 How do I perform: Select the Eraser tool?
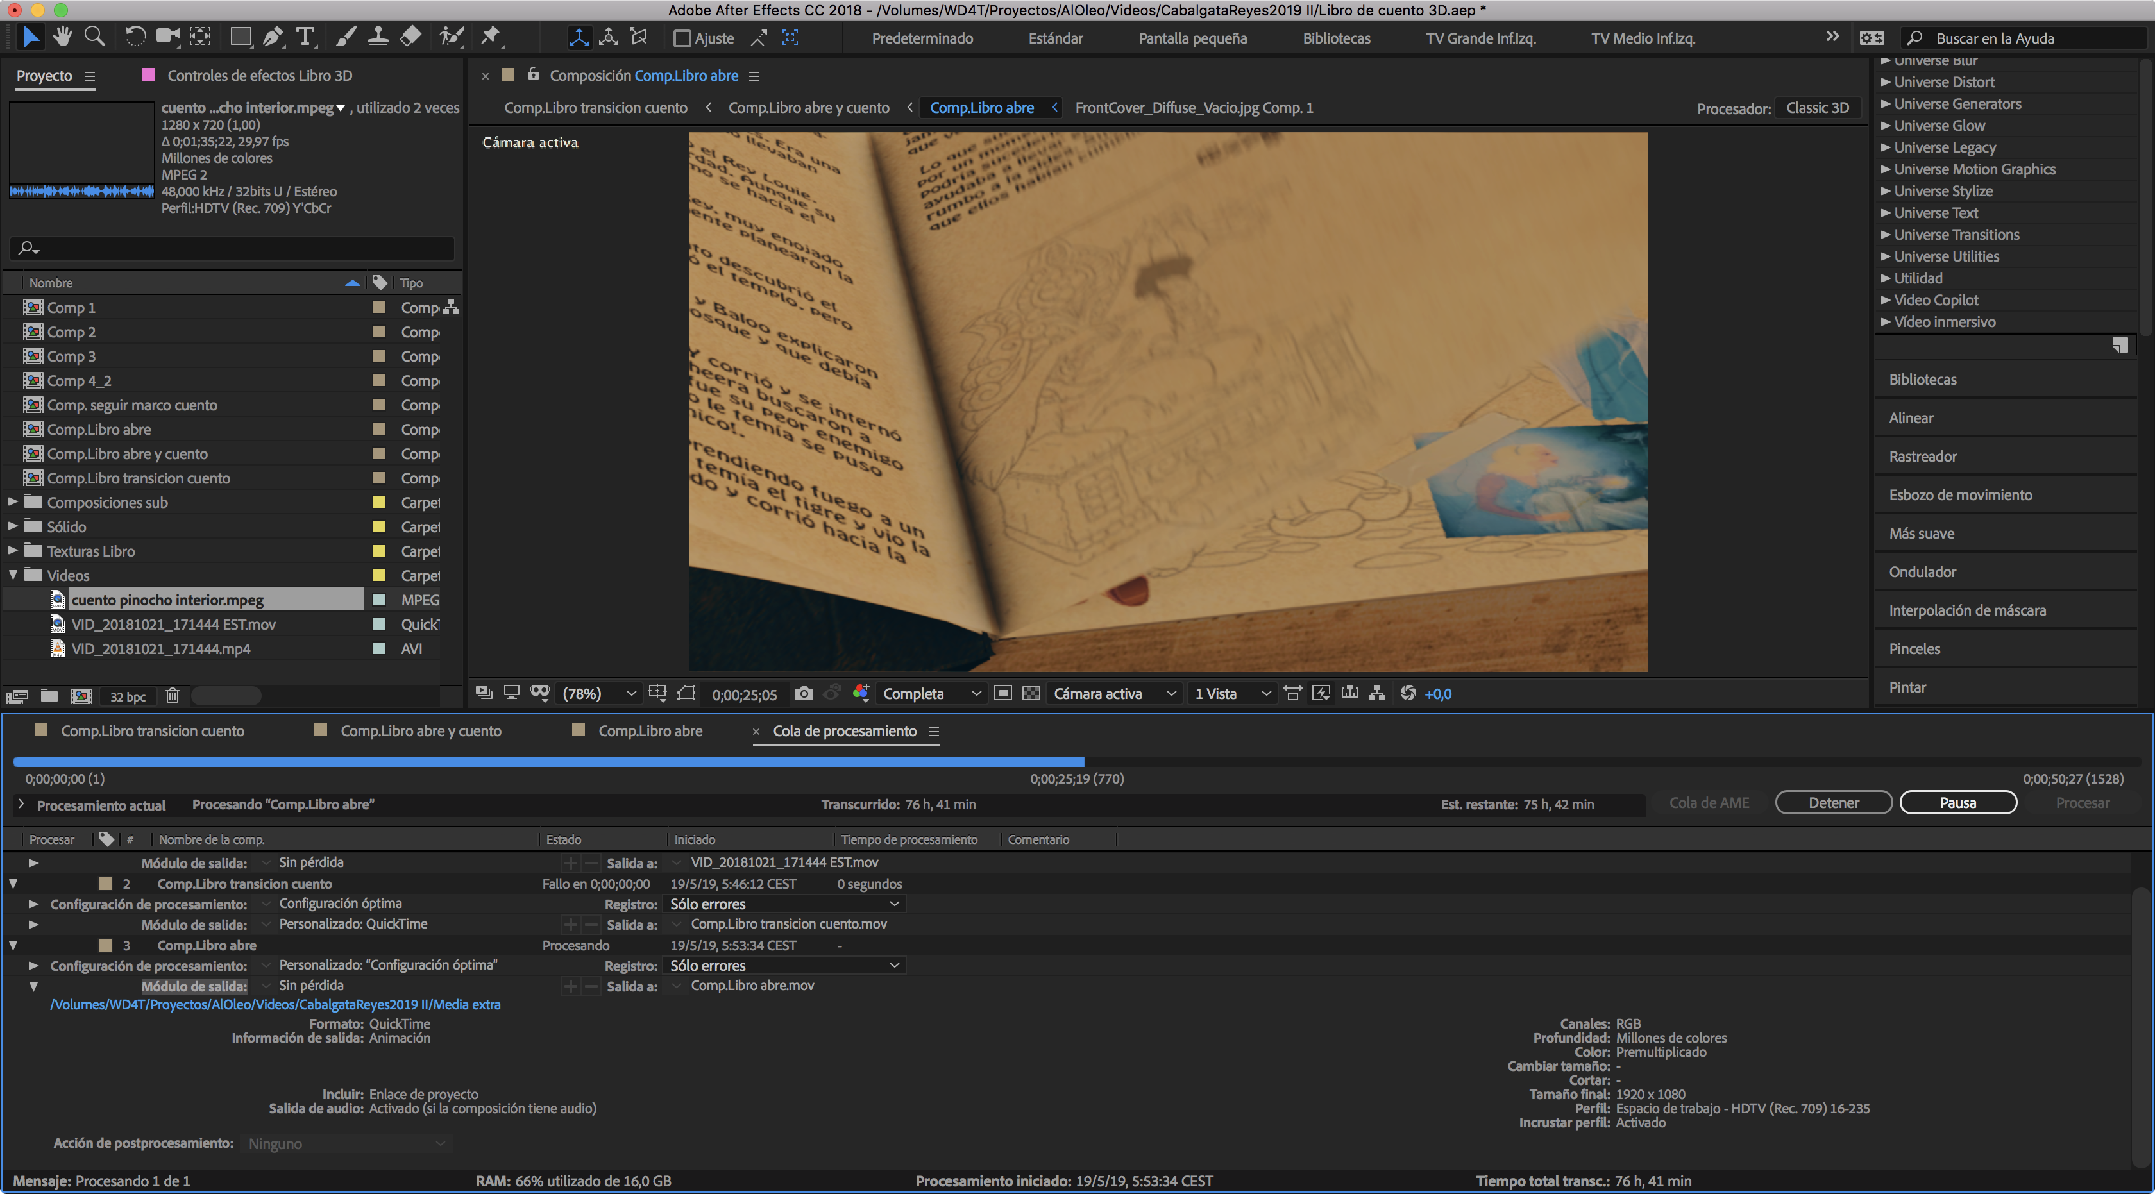pos(410,37)
